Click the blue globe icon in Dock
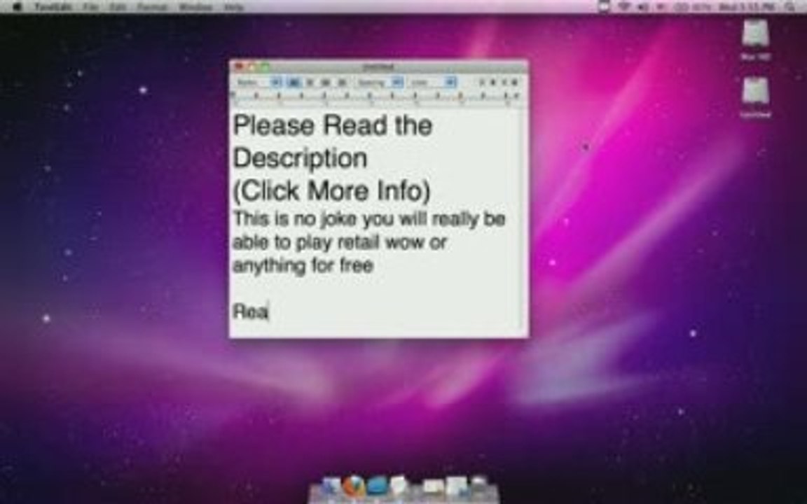This screenshot has width=807, height=504. [x=378, y=486]
